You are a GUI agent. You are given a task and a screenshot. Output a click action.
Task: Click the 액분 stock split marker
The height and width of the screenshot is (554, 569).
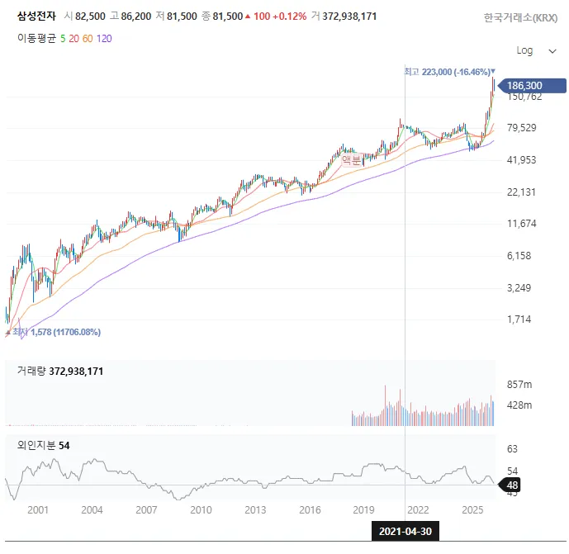pos(351,161)
